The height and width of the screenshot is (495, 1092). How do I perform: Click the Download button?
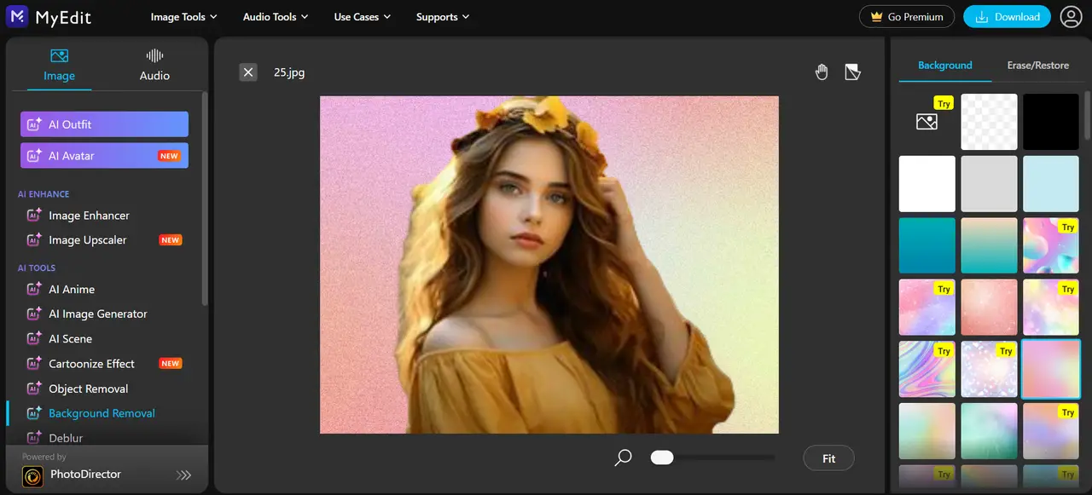point(1007,16)
